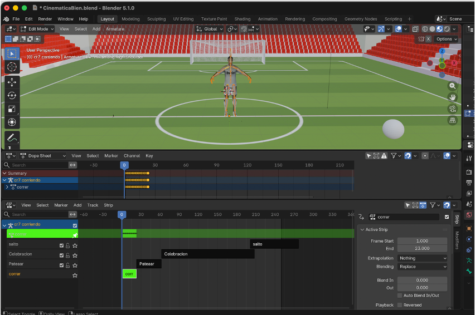This screenshot has width=475, height=315.
Task: Select the Move tool in viewport toolbar
Action: tap(12, 82)
